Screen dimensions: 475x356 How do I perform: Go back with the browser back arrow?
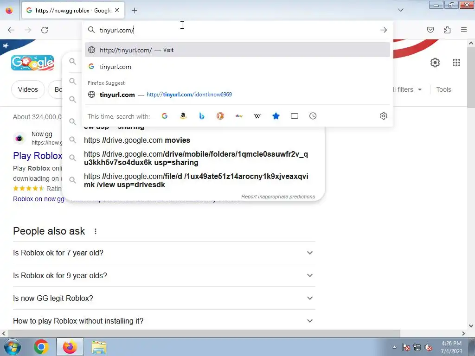click(11, 30)
